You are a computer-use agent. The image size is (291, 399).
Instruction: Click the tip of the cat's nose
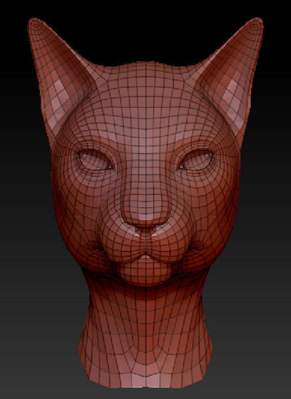(146, 217)
